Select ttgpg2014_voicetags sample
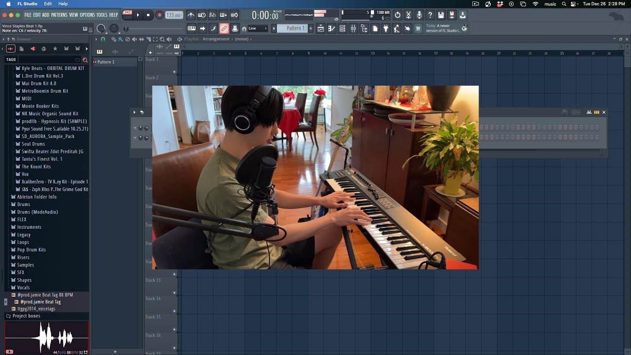 pos(36,309)
